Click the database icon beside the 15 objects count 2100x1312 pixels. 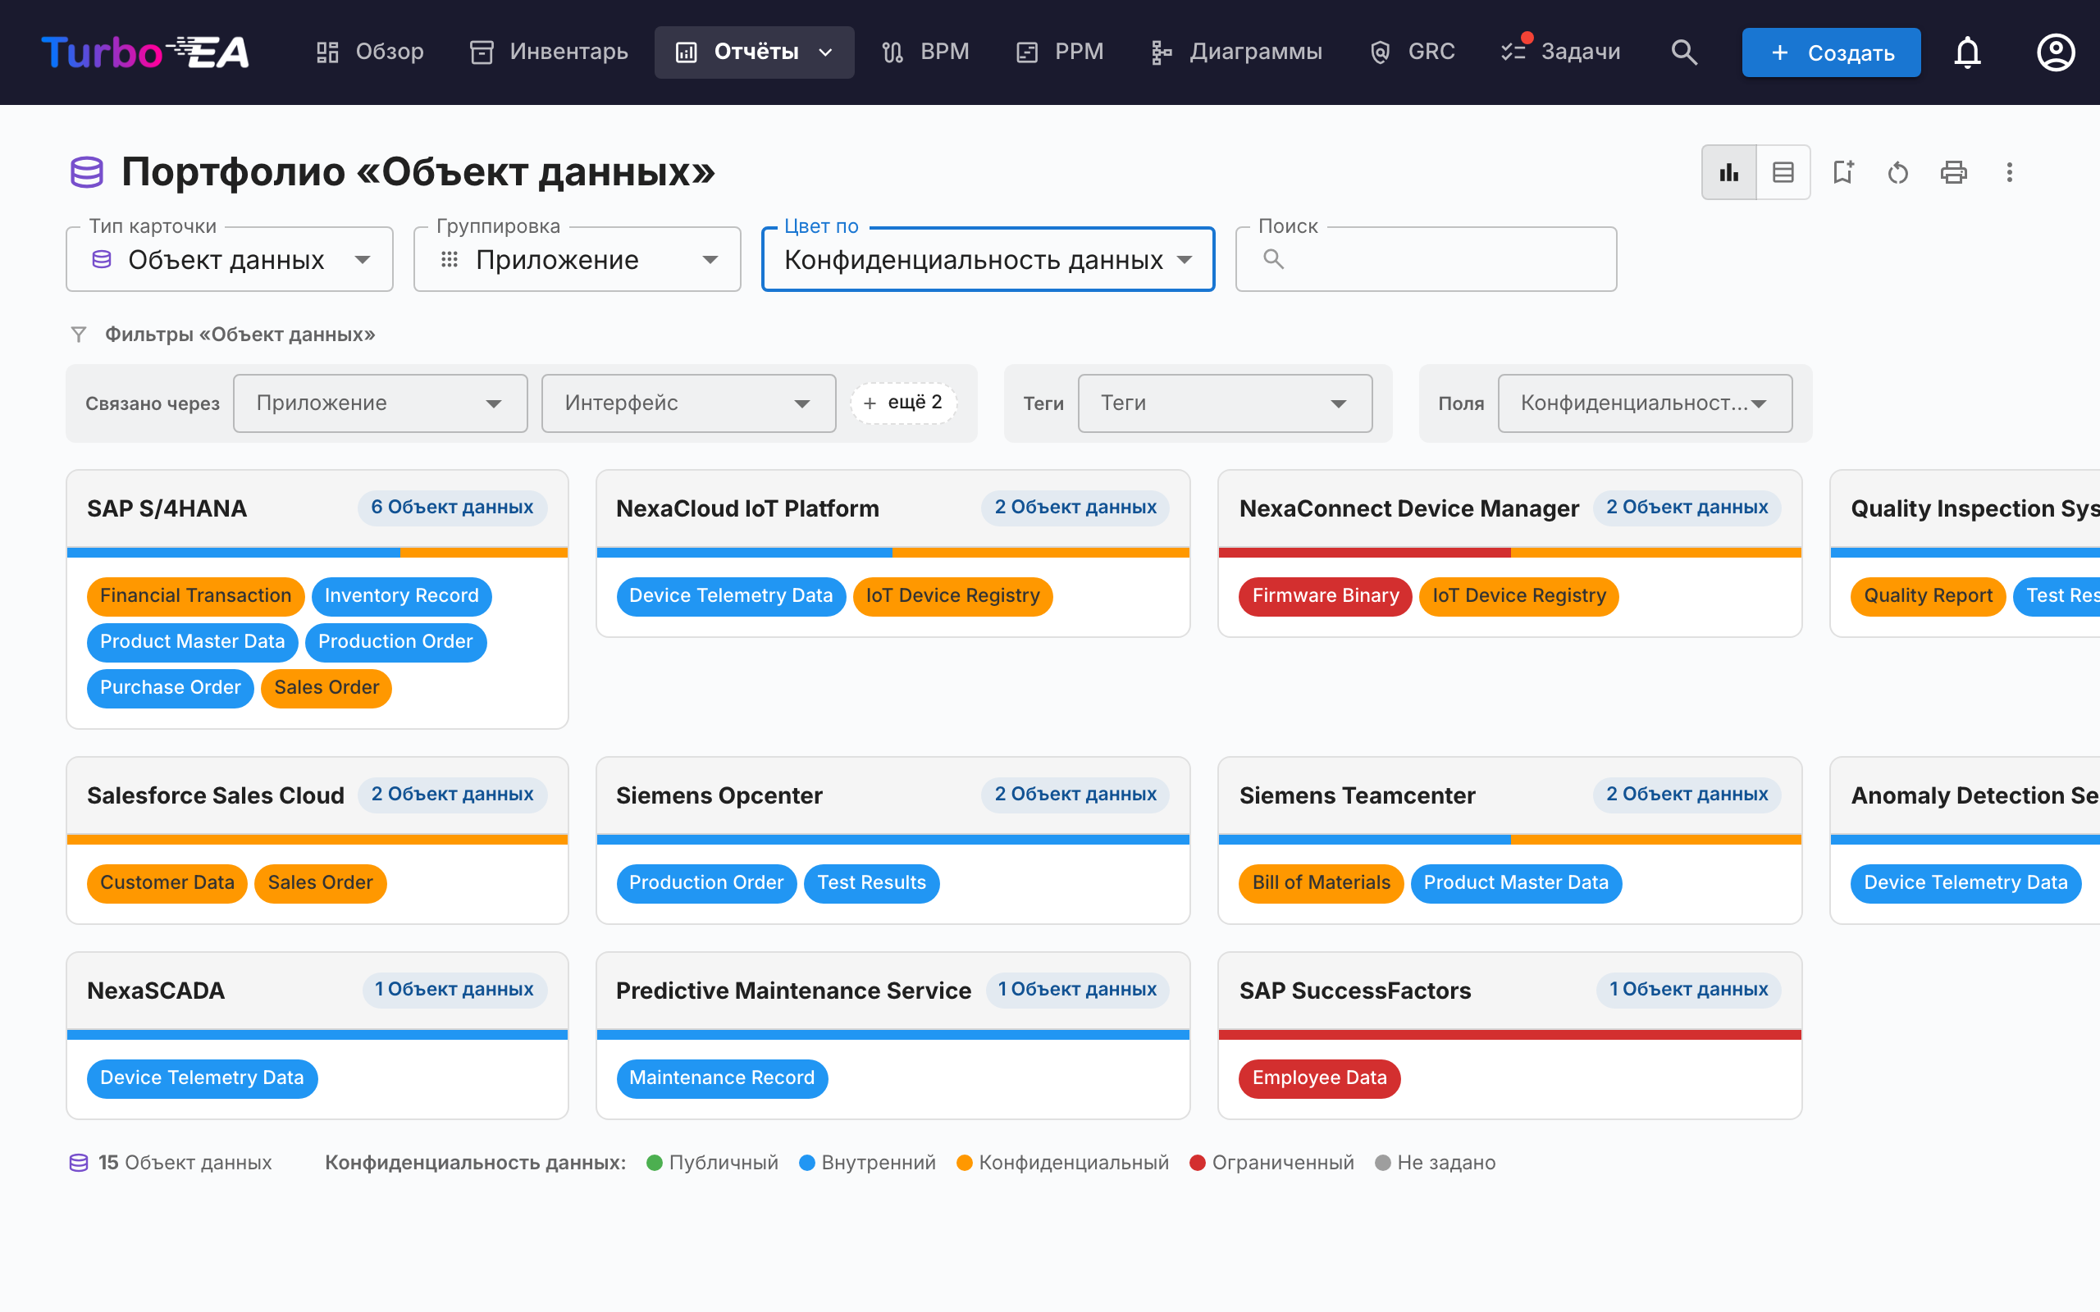point(79,1163)
